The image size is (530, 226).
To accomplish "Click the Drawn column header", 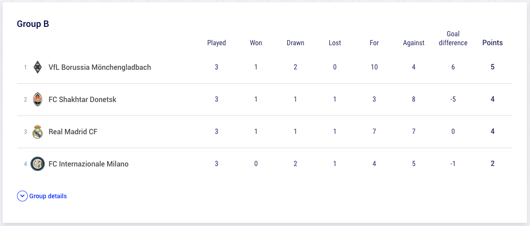I will (295, 43).
